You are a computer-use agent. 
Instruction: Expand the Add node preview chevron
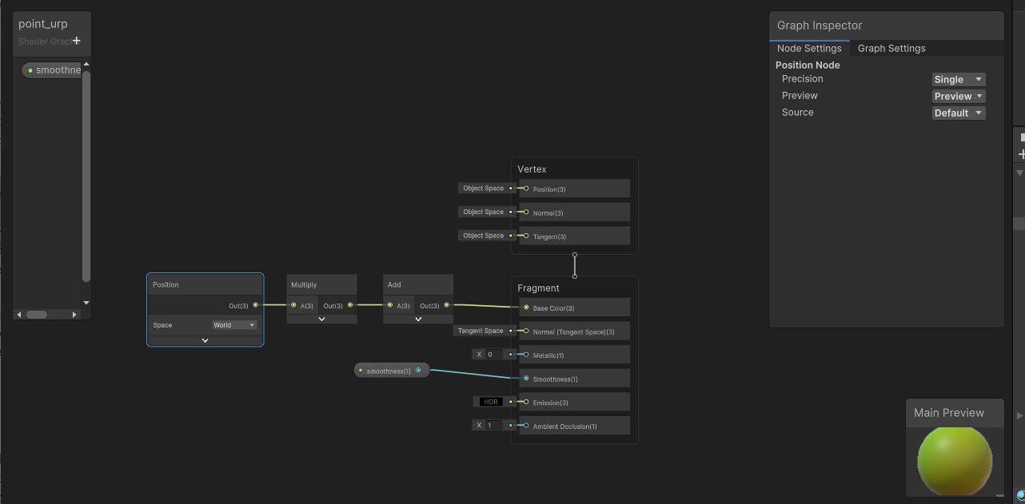tap(417, 319)
